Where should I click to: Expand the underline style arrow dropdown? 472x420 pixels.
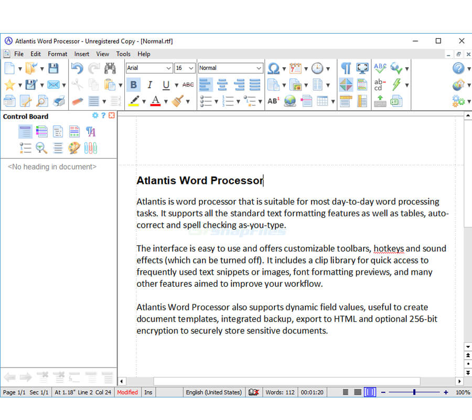[x=177, y=85]
